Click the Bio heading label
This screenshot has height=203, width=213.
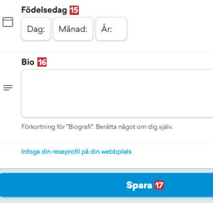[28, 62]
